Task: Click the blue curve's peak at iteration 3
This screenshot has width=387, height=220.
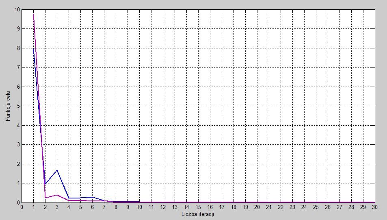Action: 57,170
